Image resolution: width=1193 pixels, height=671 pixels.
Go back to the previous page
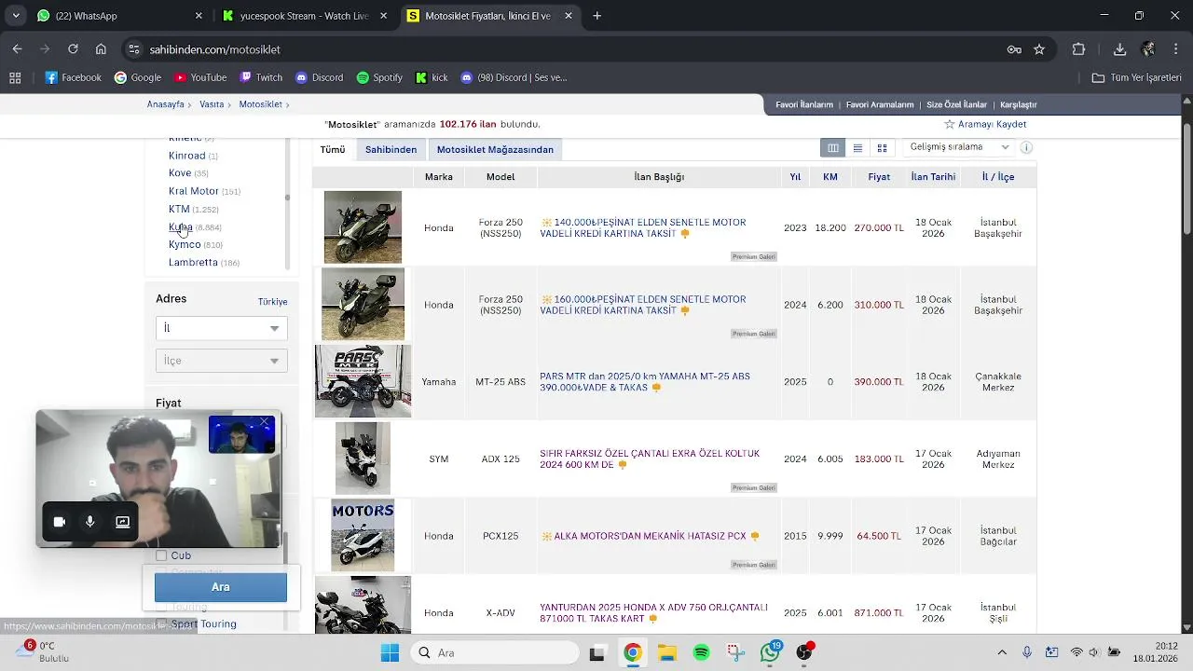point(17,49)
